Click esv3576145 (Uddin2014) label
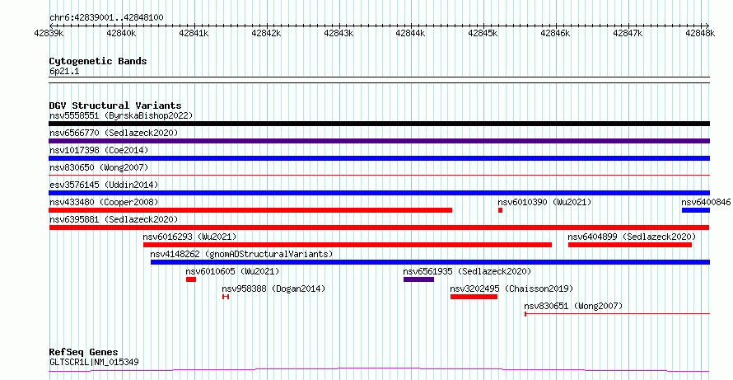Screen dimensions: 733x380 pyautogui.click(x=104, y=185)
